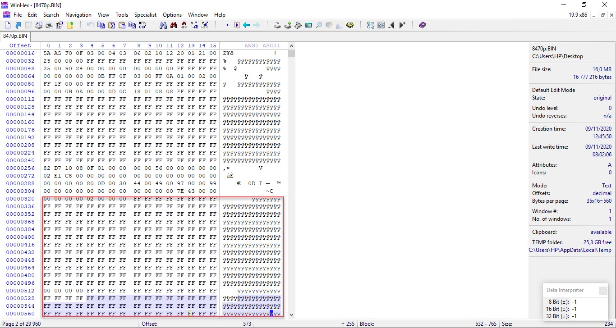Click the 101/010 Modify Data icon
The height and width of the screenshot is (328, 616).
tap(143, 25)
